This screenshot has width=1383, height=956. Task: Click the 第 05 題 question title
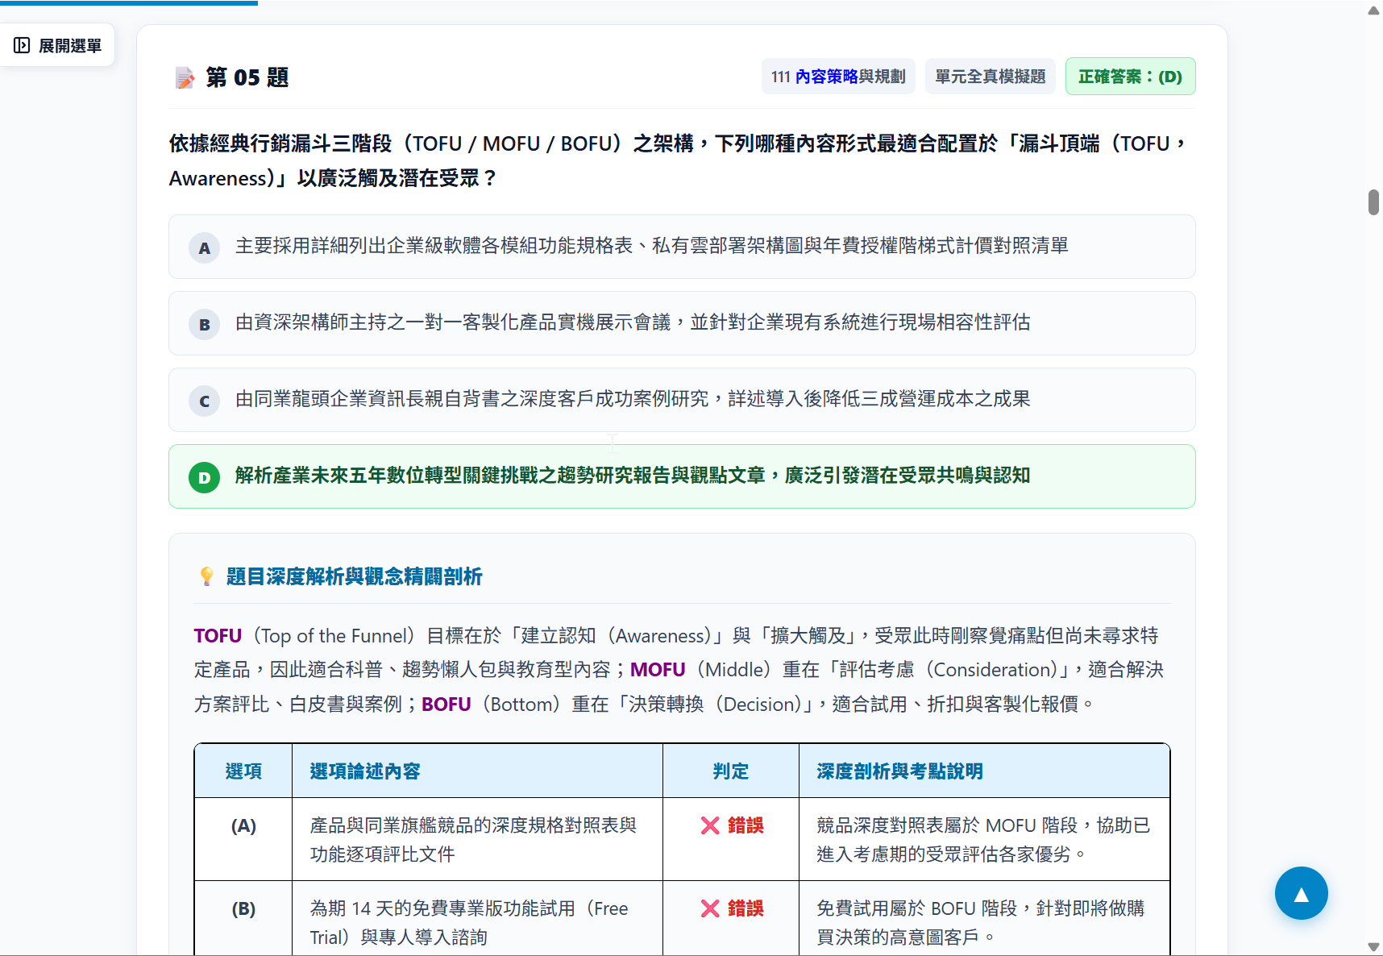pyautogui.click(x=247, y=77)
